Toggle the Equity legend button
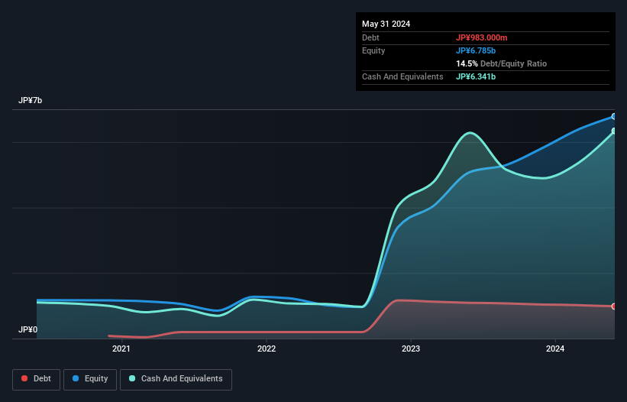The image size is (627, 402). point(90,379)
